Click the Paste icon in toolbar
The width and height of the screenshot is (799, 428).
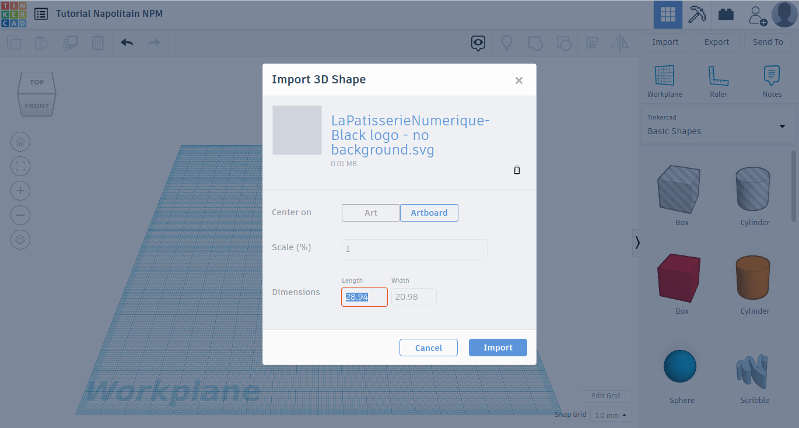tap(41, 43)
